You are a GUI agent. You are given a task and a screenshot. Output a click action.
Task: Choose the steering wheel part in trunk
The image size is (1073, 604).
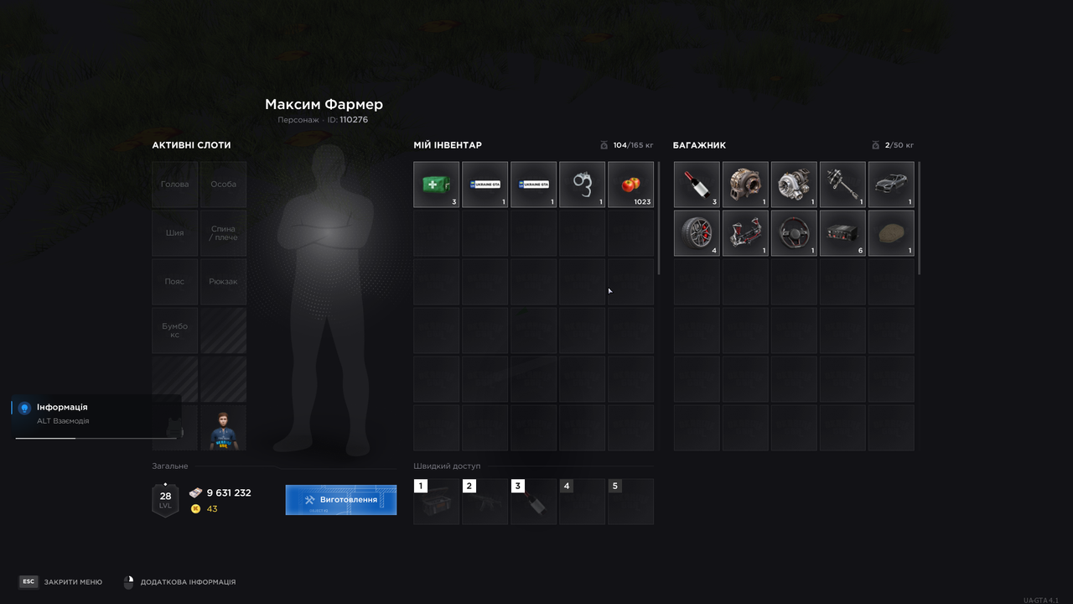point(794,233)
